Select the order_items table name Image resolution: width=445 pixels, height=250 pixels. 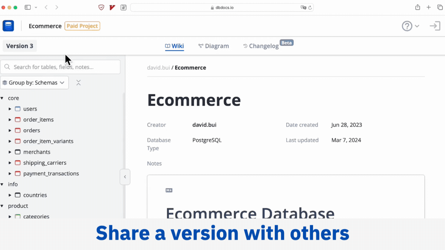coord(39,120)
